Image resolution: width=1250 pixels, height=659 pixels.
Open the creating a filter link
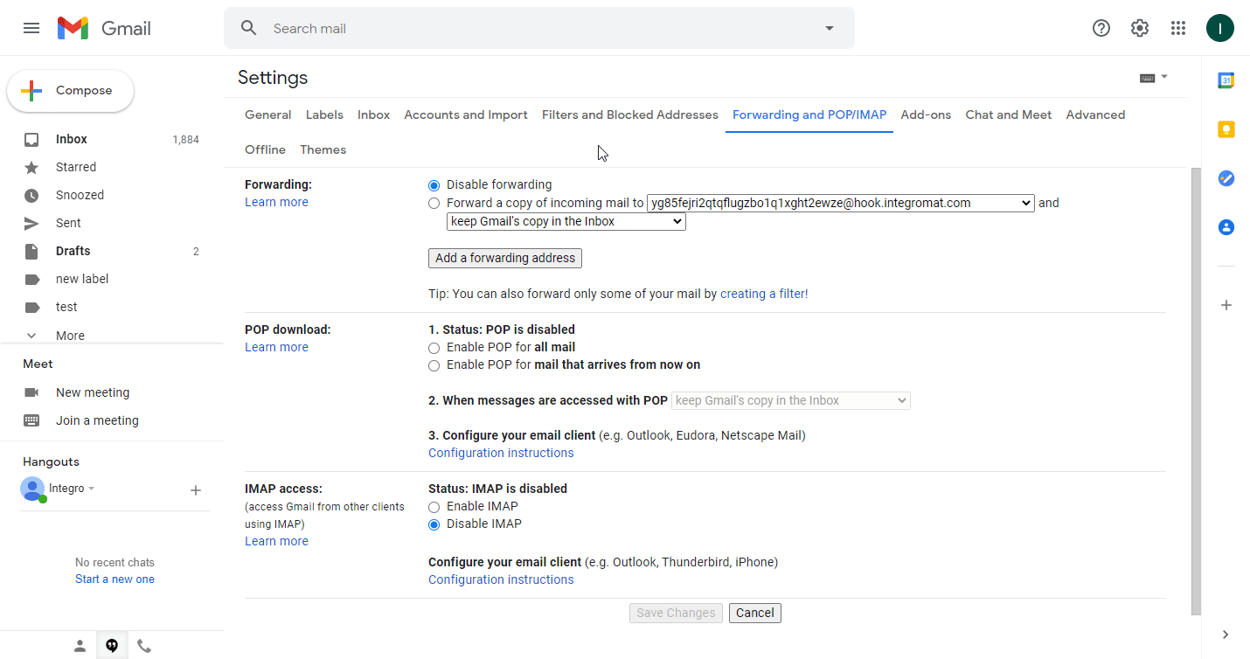pyautogui.click(x=764, y=294)
